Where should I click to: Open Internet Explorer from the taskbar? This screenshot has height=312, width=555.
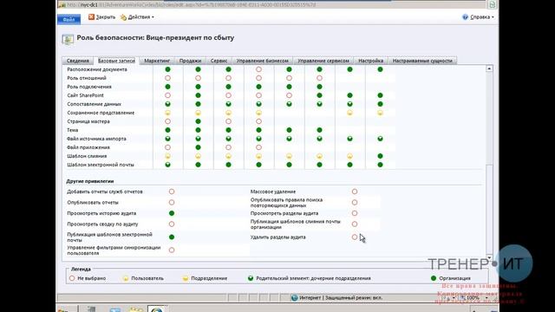pos(157,309)
